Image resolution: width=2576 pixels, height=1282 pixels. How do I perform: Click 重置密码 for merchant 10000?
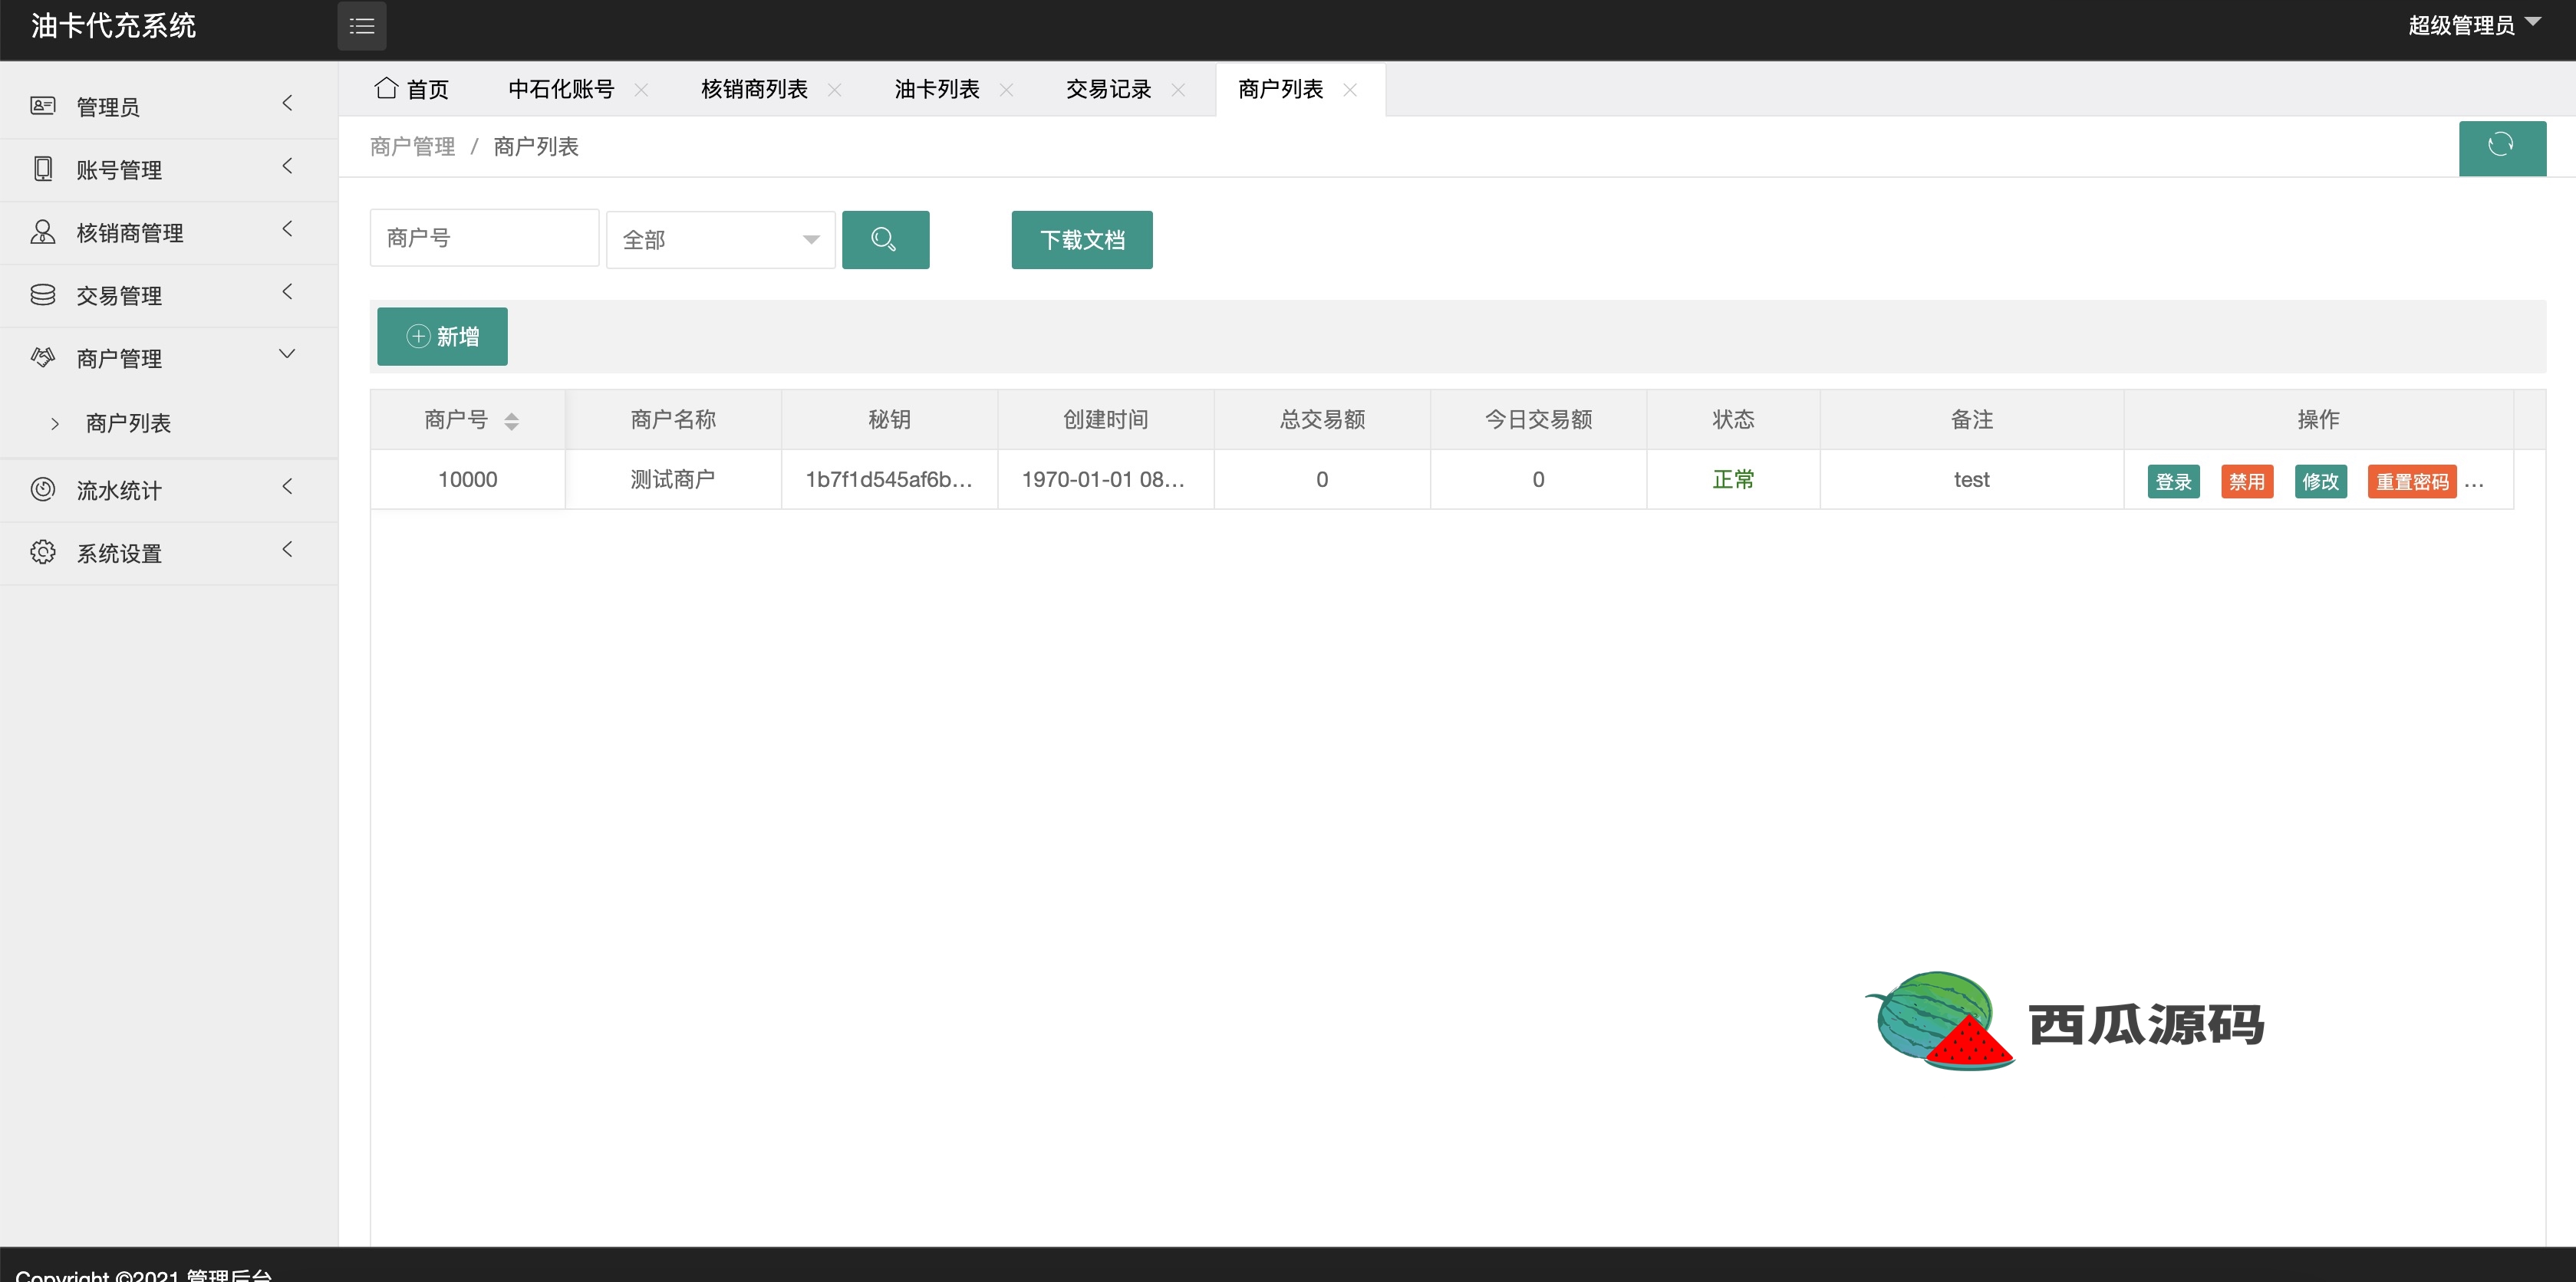[x=2412, y=482]
